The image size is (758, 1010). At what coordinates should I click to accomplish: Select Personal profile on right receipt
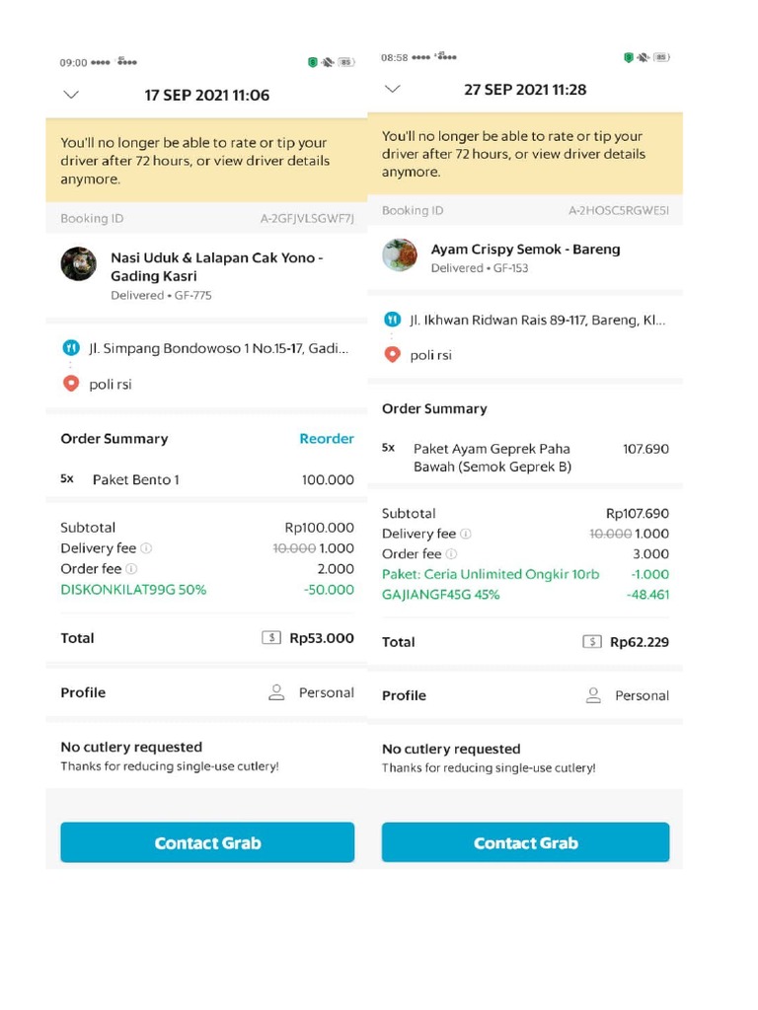(x=628, y=695)
